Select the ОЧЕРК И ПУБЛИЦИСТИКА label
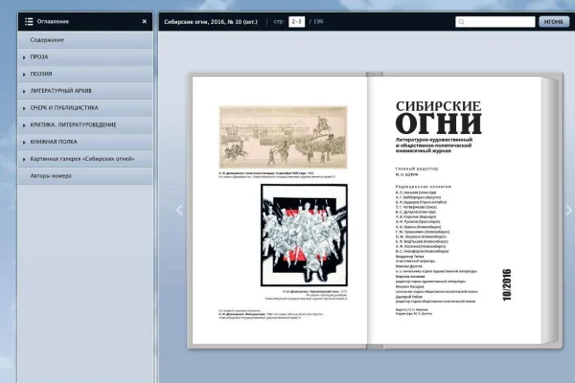The width and height of the screenshot is (575, 383). click(64, 108)
